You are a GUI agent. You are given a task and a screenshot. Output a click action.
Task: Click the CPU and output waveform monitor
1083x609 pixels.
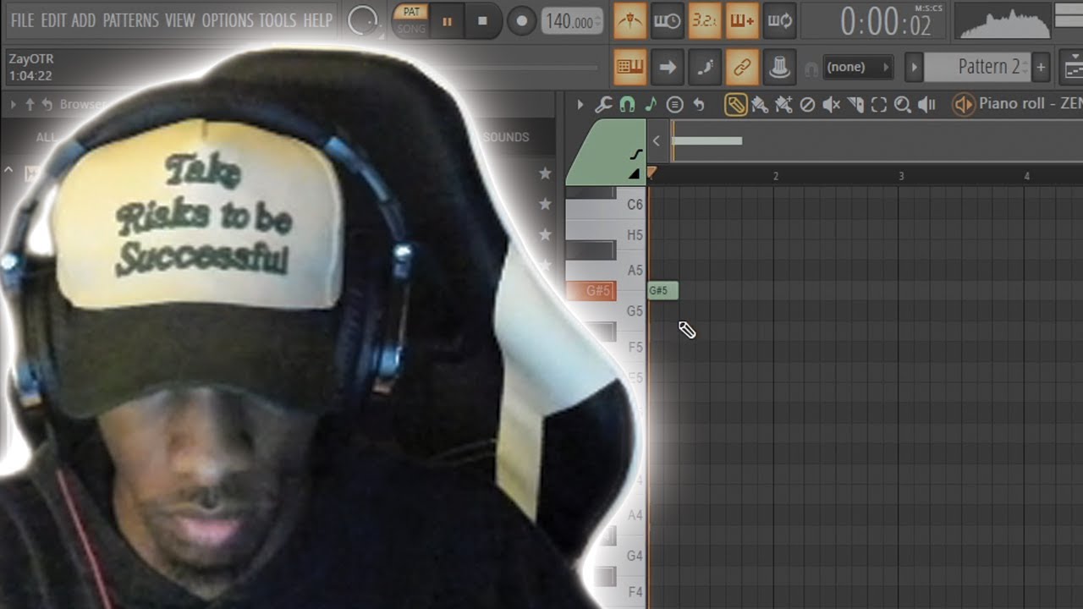pyautogui.click(x=1003, y=22)
